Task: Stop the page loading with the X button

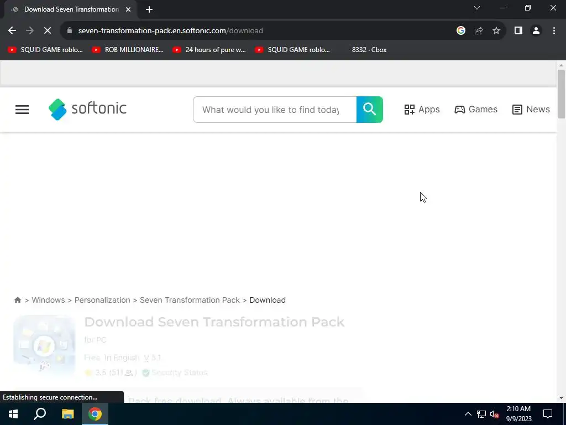Action: [x=48, y=31]
